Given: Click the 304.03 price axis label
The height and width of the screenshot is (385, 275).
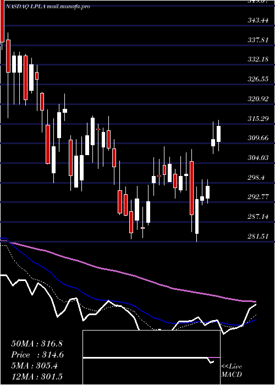Looking at the screenshot, I should click(x=258, y=158).
